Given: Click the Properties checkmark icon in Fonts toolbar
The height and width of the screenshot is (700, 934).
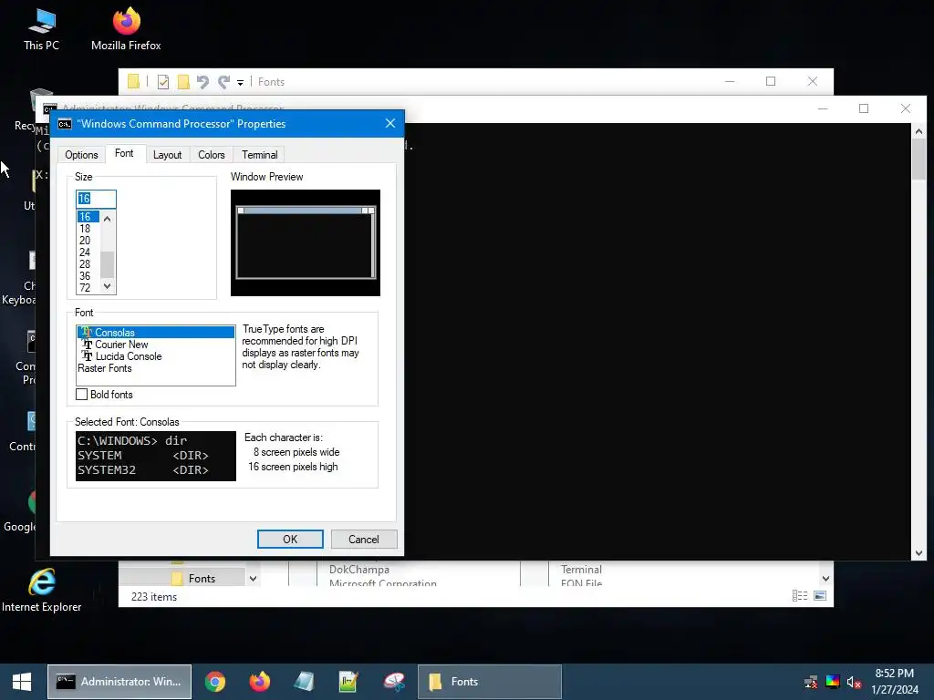Looking at the screenshot, I should coord(162,81).
